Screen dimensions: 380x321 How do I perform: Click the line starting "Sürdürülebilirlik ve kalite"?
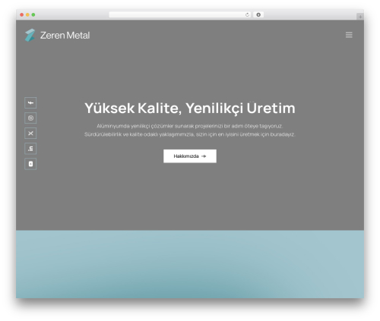(189, 134)
